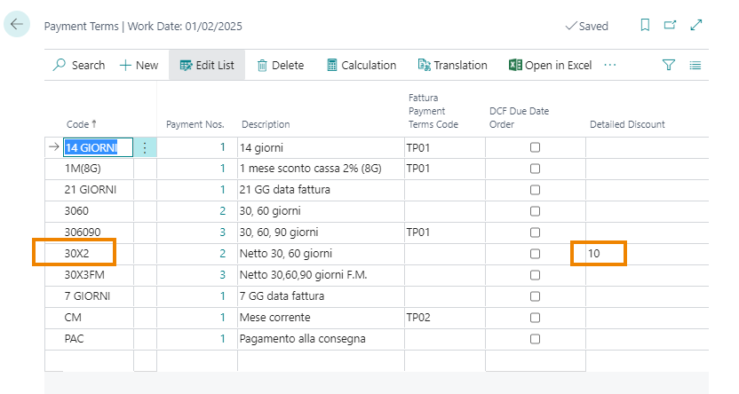Edit the 14 GIORNI code field
Viewport: 739px width, 394px height.
[98, 148]
